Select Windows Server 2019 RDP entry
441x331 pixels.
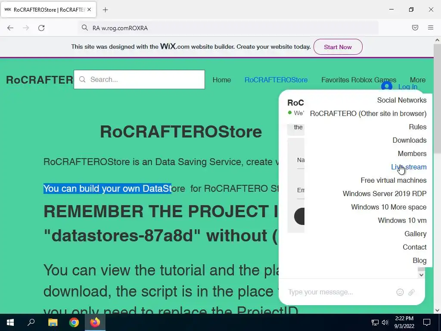385,194
